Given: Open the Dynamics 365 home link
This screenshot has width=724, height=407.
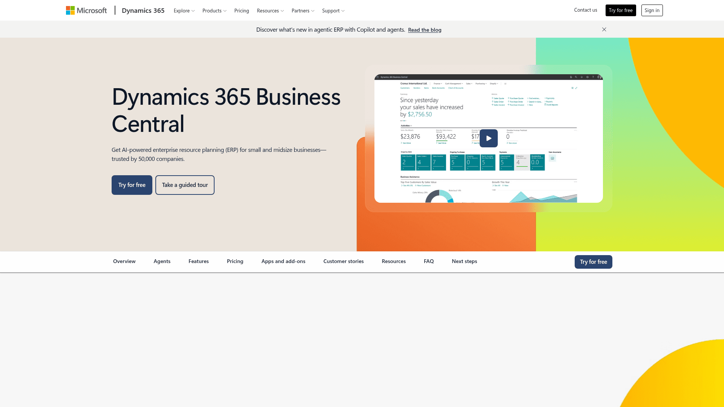Looking at the screenshot, I should pos(143,11).
